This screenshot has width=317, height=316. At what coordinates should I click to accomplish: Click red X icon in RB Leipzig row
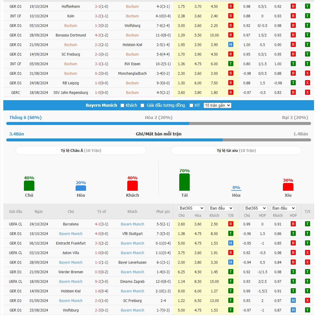(307, 83)
